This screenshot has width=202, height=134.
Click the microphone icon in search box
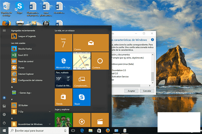tap(65, 131)
